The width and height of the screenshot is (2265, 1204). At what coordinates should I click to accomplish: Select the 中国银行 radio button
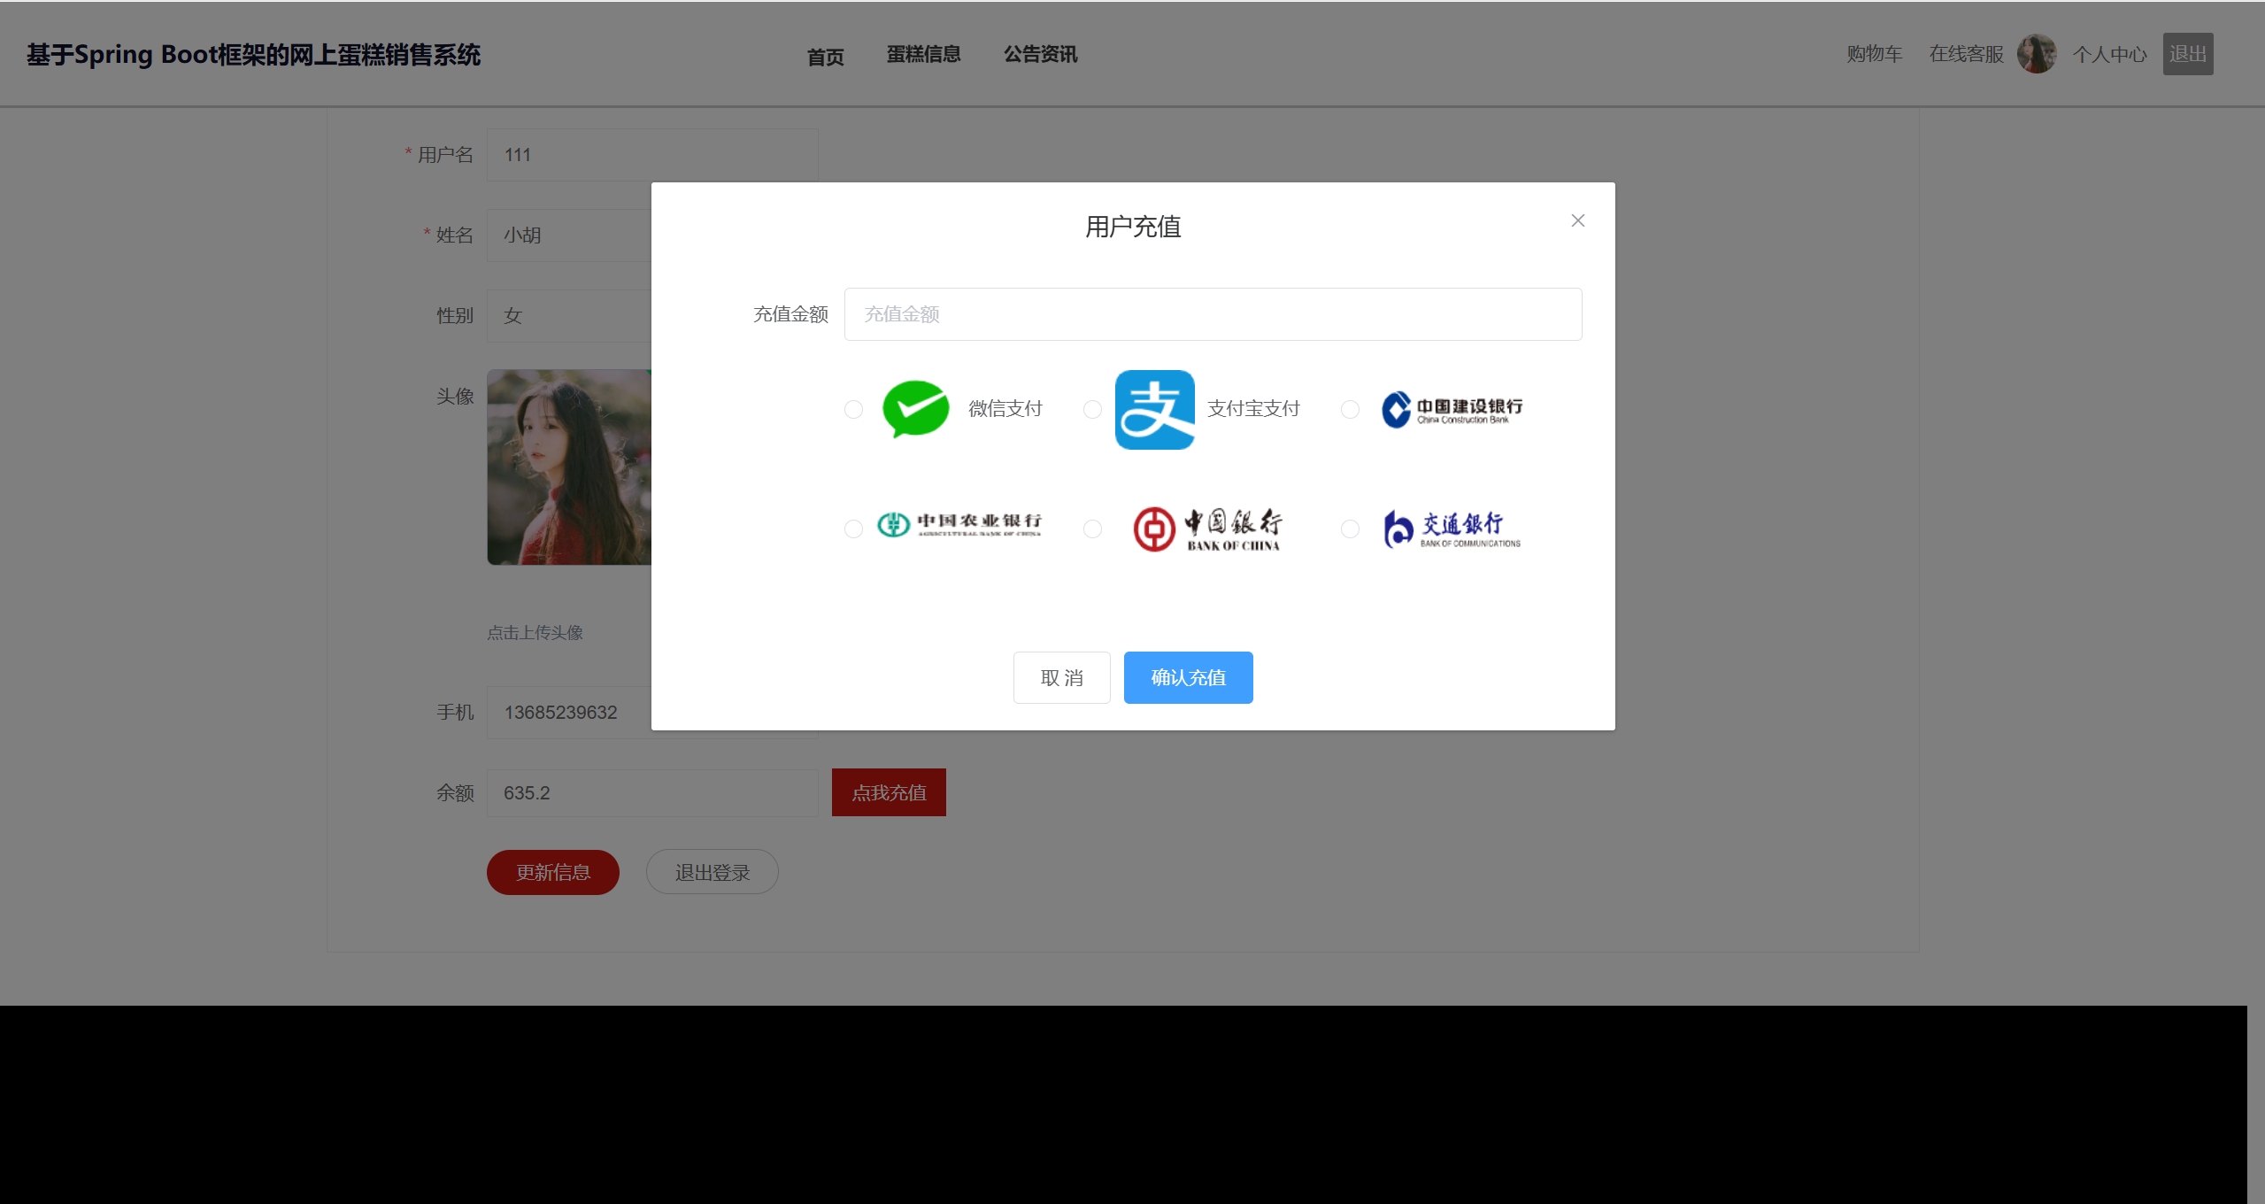(x=1092, y=529)
